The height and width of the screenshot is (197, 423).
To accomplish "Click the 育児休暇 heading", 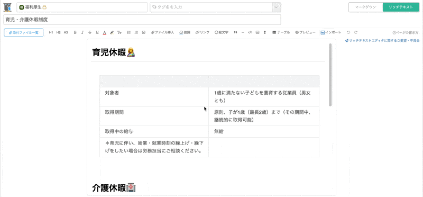I will [x=114, y=52].
